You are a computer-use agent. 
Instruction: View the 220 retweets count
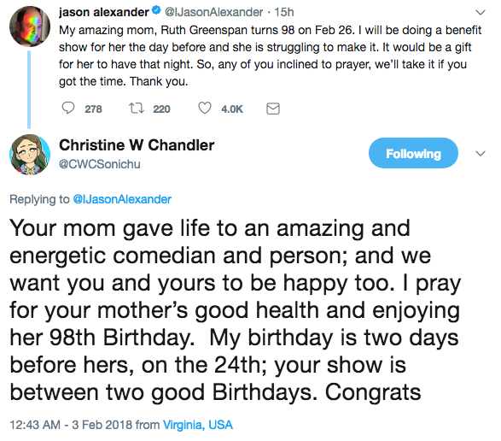(161, 109)
